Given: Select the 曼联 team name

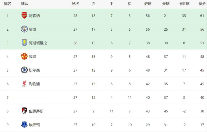Looking at the screenshot, I should (x=33, y=57).
